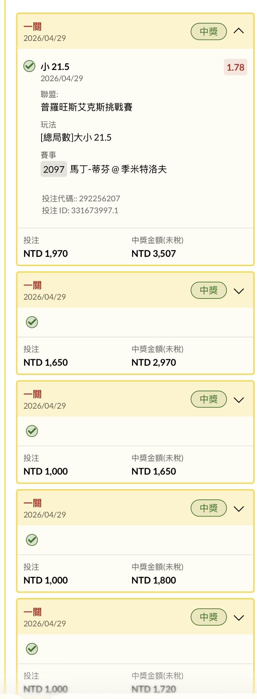
Task: Tap the 中獎 badge on the NTD 3,507 card
Action: [208, 32]
